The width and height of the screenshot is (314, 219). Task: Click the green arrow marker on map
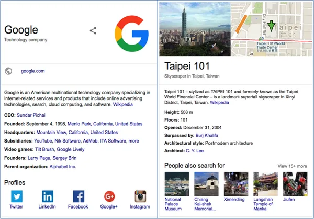pos(271,26)
